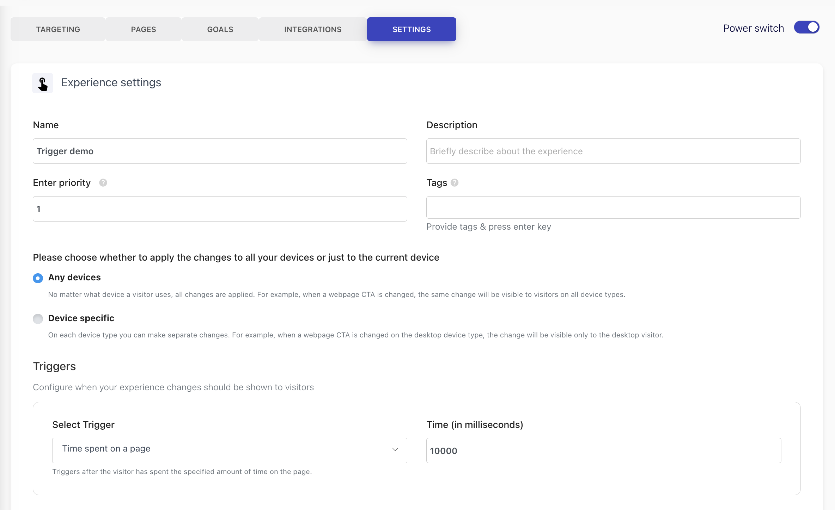Click the Experience settings hand pointer icon
835x510 pixels.
click(43, 83)
